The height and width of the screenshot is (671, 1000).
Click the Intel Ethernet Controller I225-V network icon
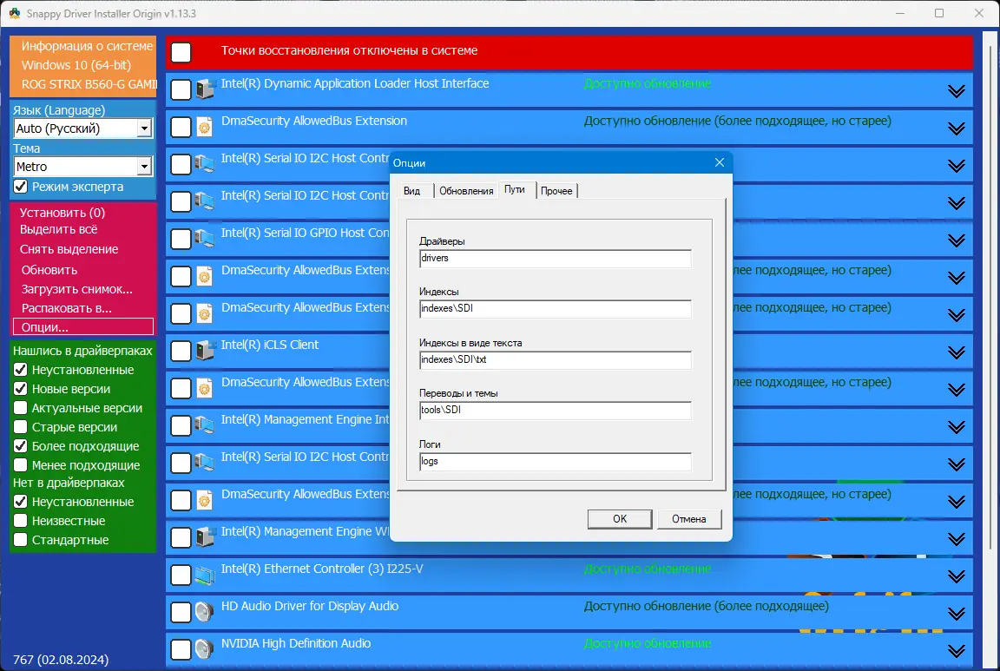tap(205, 575)
